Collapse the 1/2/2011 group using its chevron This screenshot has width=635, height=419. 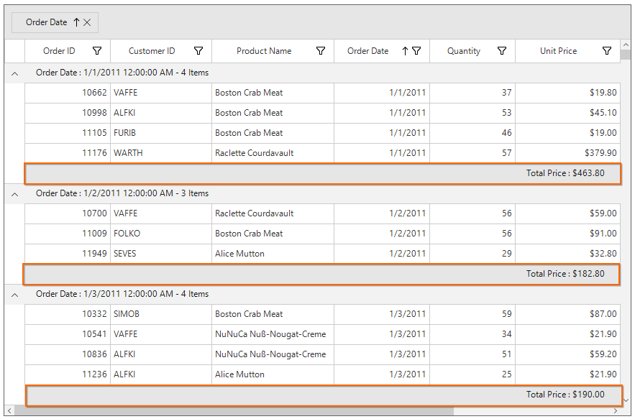tap(15, 193)
